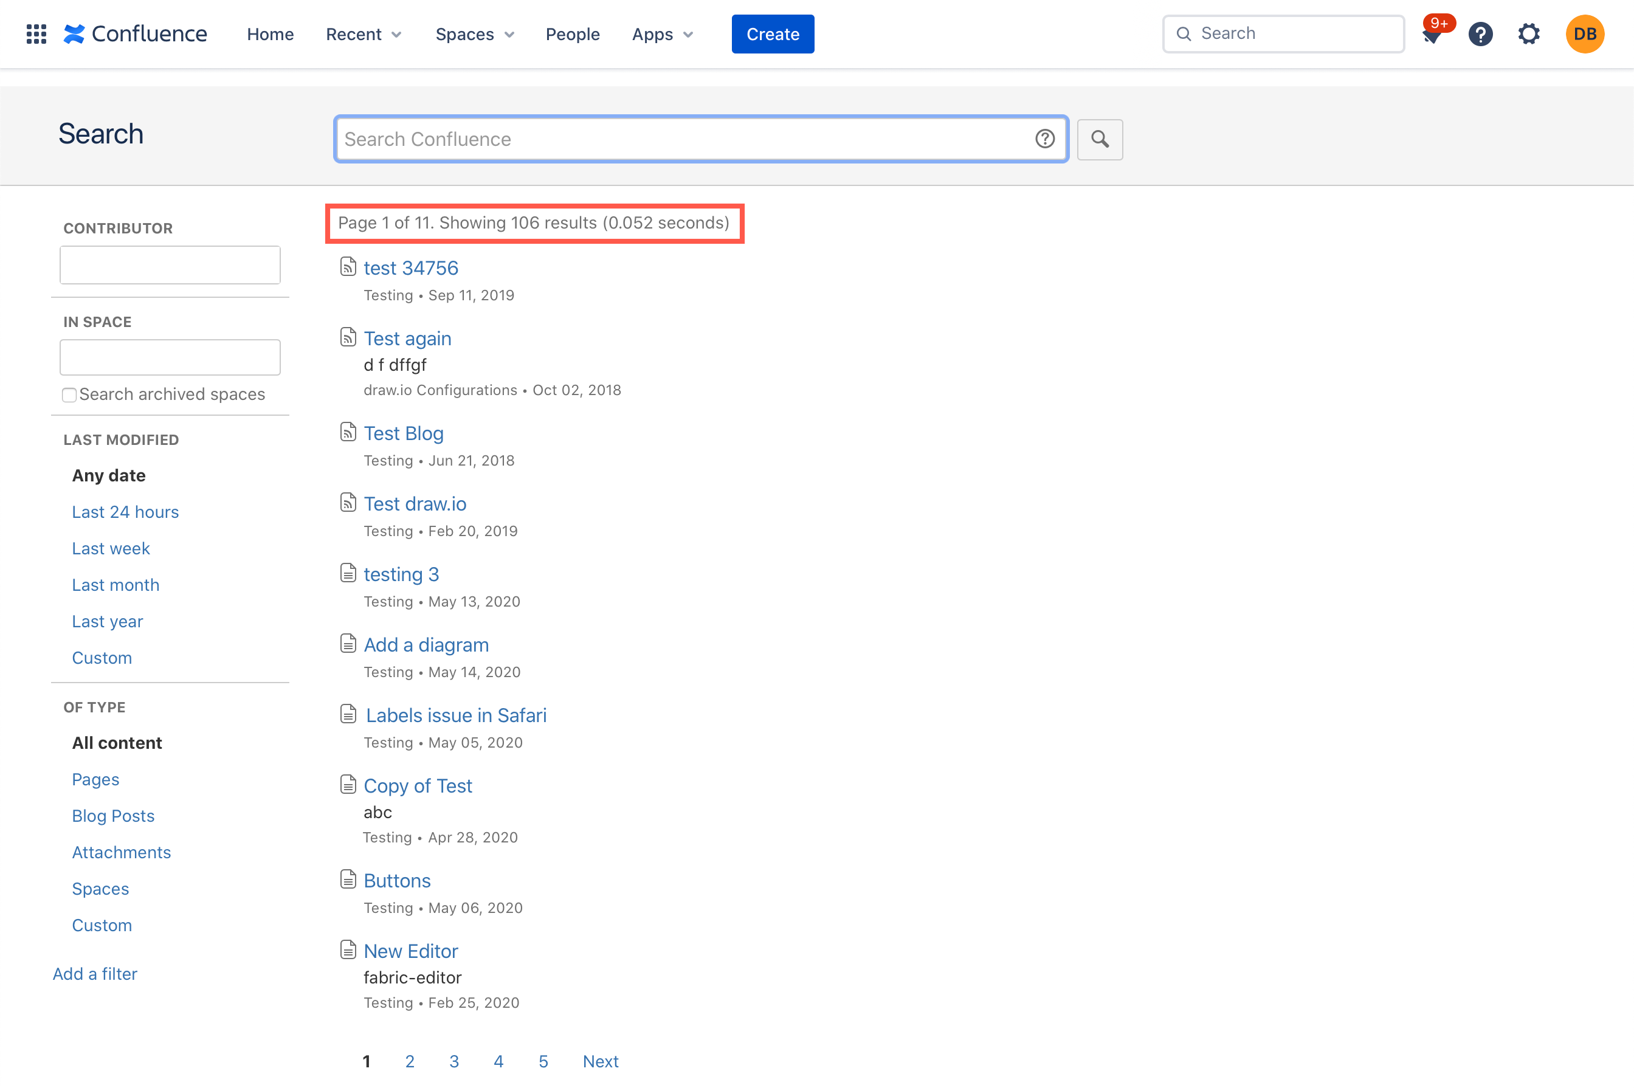This screenshot has width=1634, height=1088.
Task: Expand the Recent dropdown
Action: tap(363, 33)
